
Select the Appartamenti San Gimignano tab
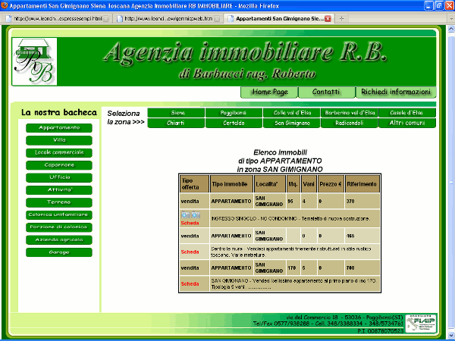(x=279, y=18)
